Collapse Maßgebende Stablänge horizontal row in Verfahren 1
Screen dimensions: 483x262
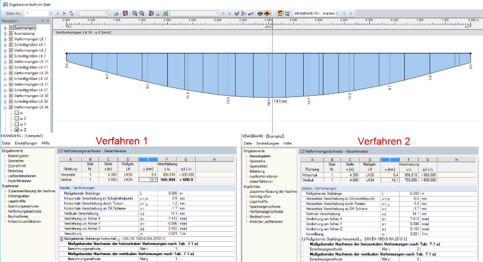click(x=62, y=239)
